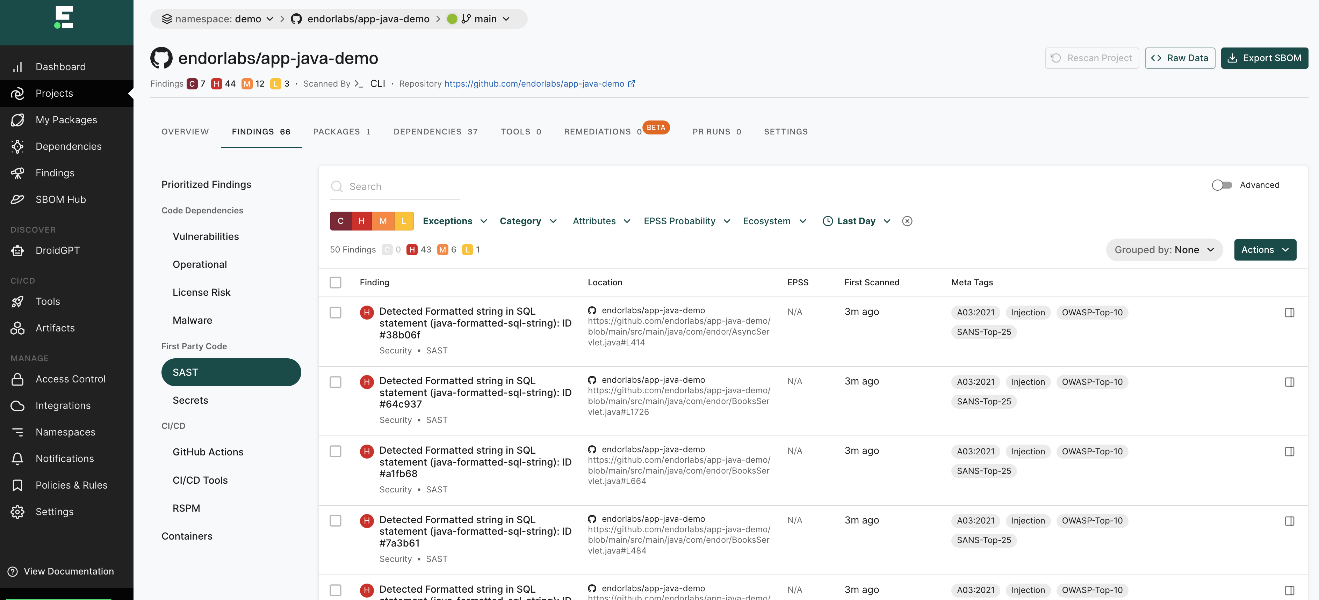Open the DroidGPT robot icon
The height and width of the screenshot is (600, 1319).
[x=17, y=250]
